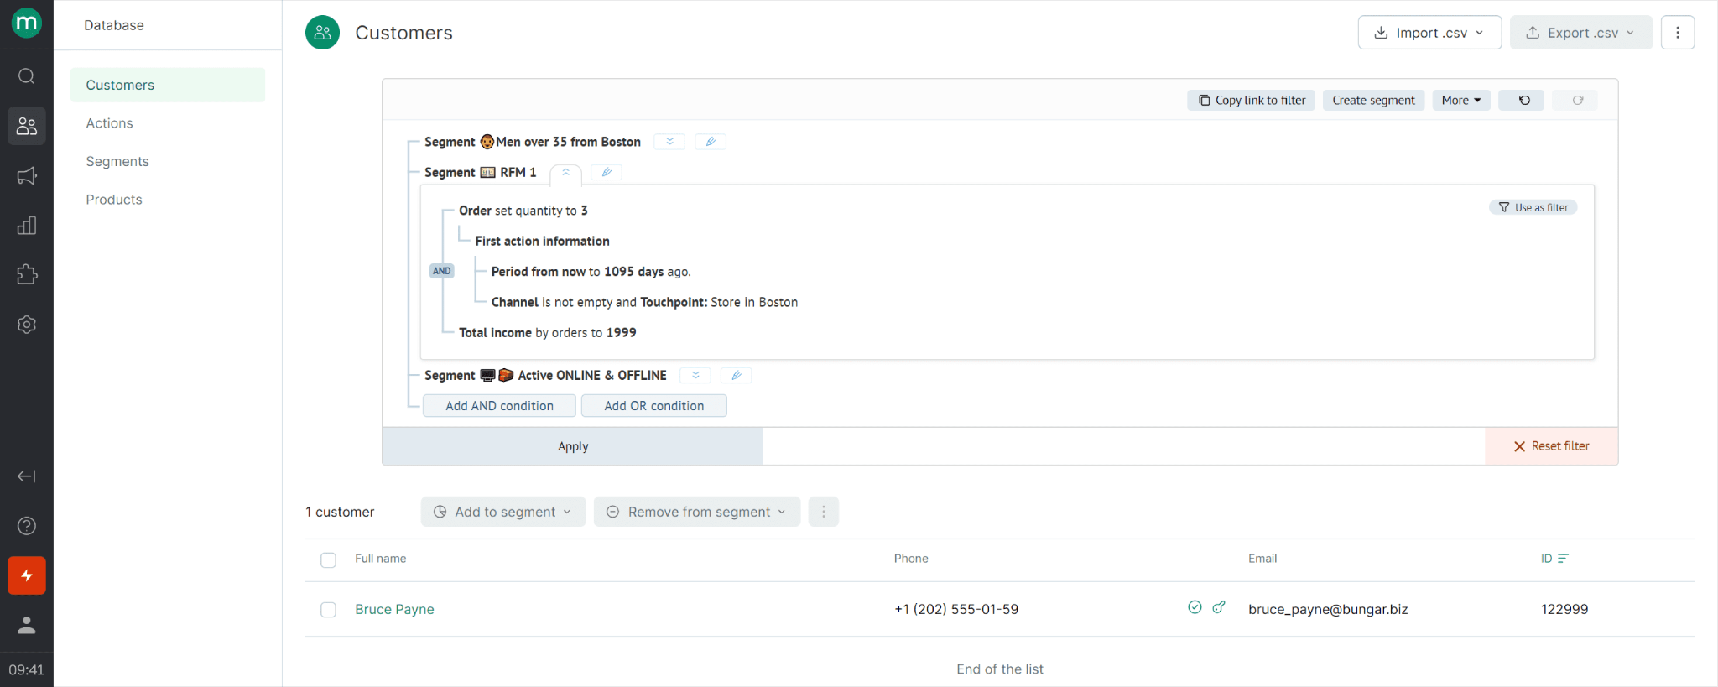Click Use as filter button
Viewport: 1718px width, 687px height.
[1533, 207]
